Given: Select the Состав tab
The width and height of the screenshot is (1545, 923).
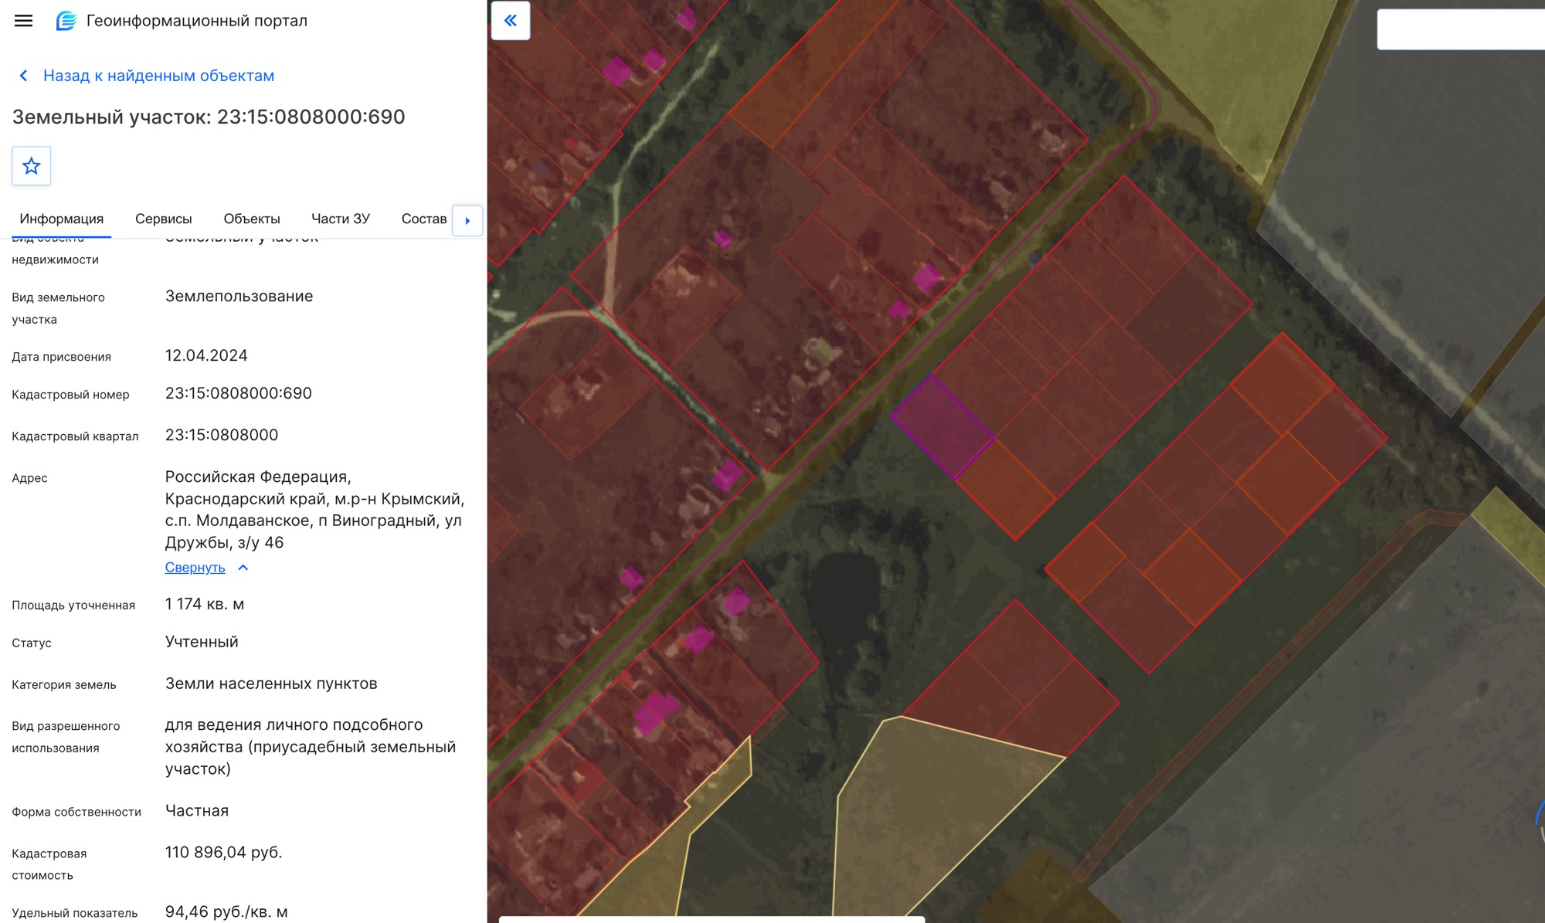Looking at the screenshot, I should pyautogui.click(x=424, y=219).
